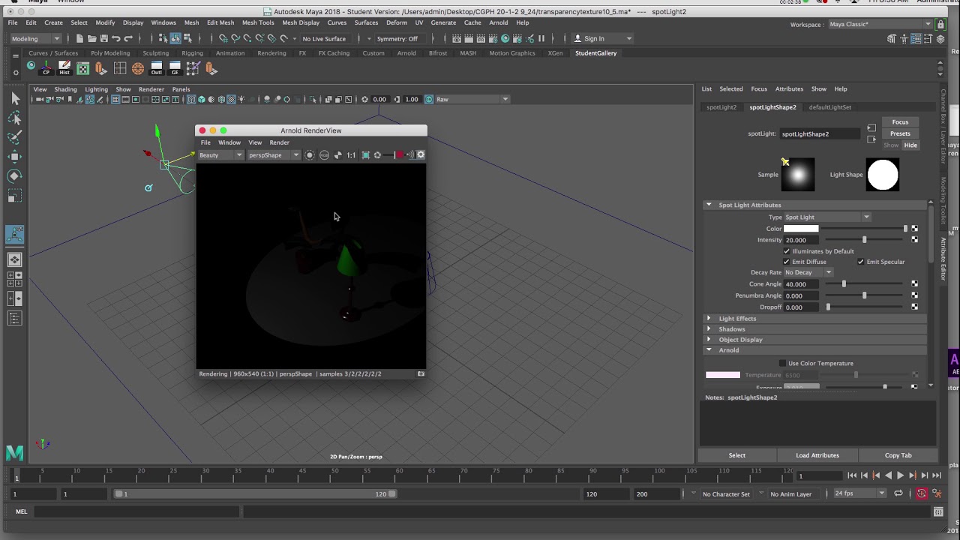960x540 pixels.
Task: Toggle Illuminates by Default checkbox
Action: pos(787,251)
